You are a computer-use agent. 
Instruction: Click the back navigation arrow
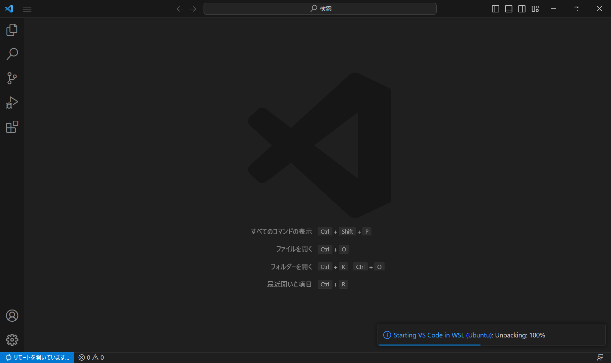180,9
